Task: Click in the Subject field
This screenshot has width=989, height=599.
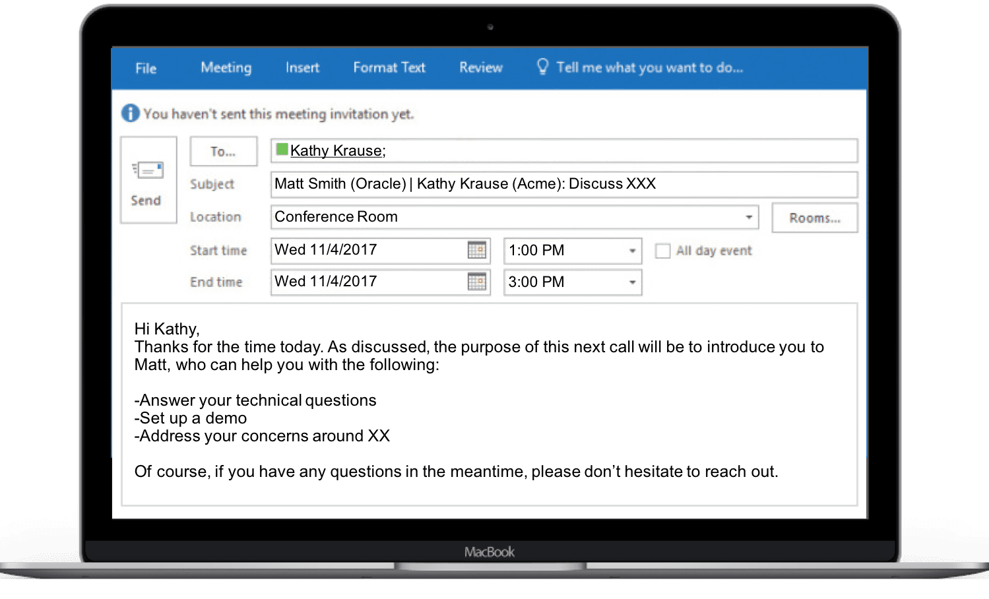Action: tap(563, 184)
